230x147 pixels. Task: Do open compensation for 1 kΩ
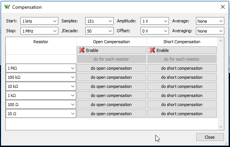click(111, 95)
